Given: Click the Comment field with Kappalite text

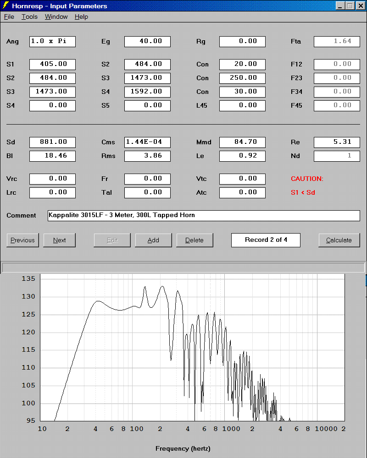Looking at the screenshot, I should [x=204, y=216].
